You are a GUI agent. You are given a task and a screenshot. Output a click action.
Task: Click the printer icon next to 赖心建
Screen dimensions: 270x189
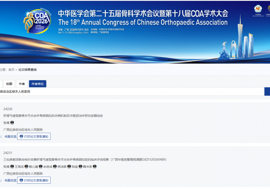tap(41, 166)
